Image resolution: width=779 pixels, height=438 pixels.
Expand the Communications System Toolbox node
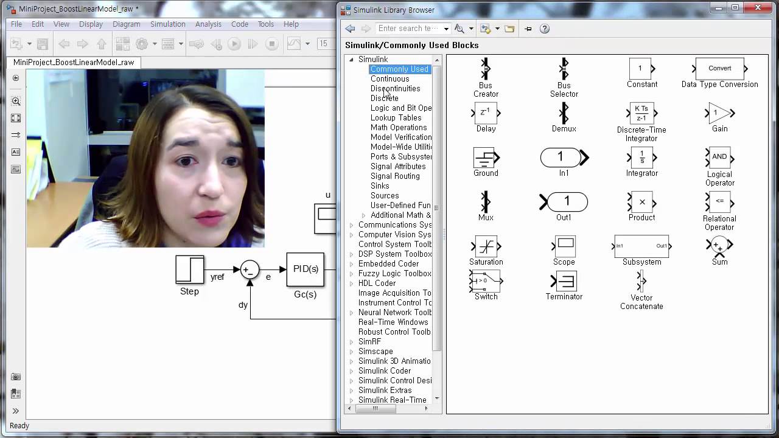pyautogui.click(x=351, y=225)
